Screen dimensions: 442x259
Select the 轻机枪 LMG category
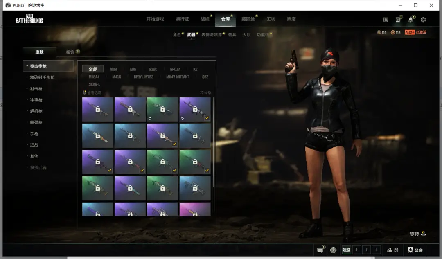tap(36, 111)
